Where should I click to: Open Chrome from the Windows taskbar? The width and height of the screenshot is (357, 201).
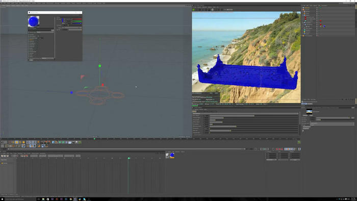click(x=70, y=199)
